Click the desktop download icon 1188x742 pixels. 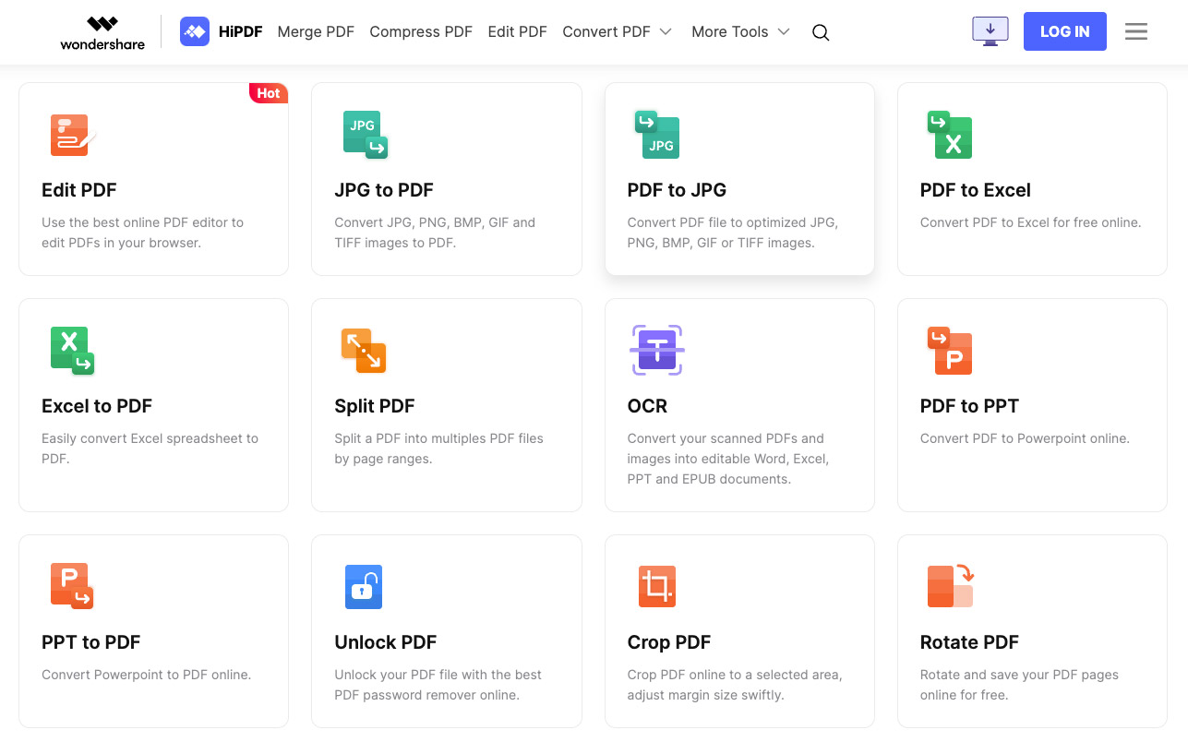click(x=990, y=31)
